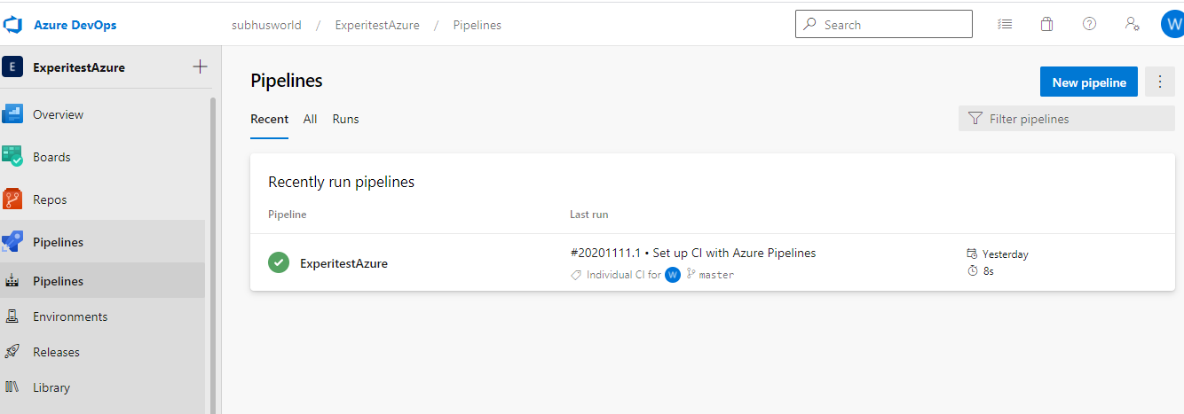Click the Pipelines sub-item icon

[x=12, y=281]
